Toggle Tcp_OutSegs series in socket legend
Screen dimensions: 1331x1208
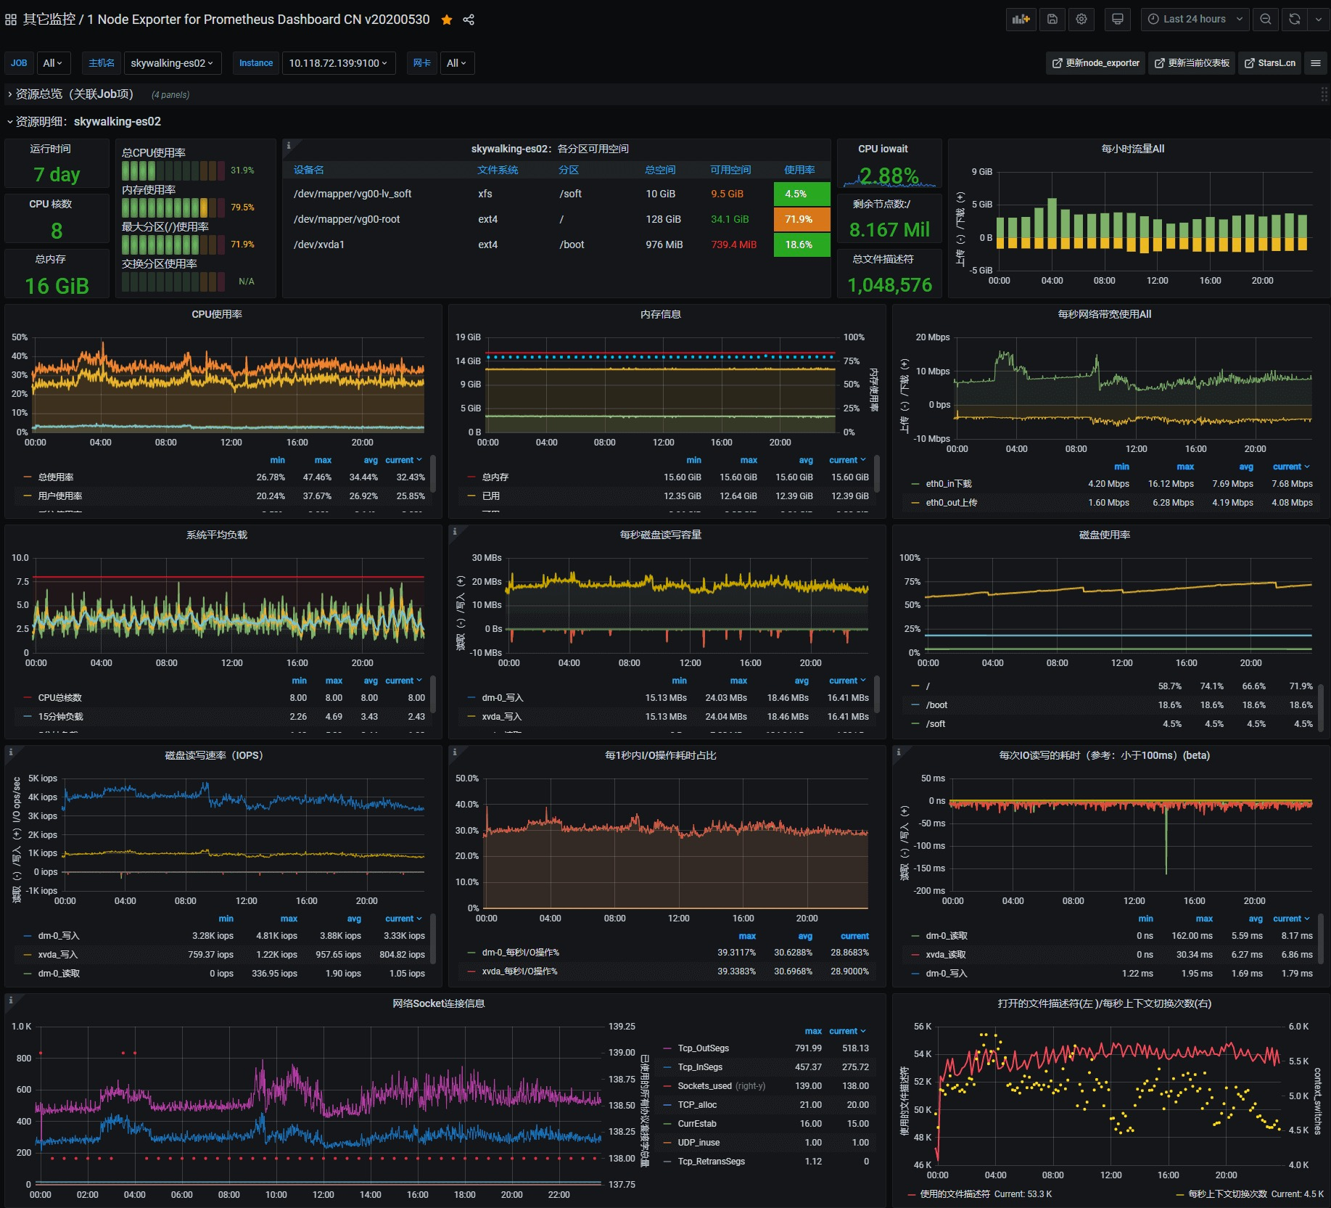point(703,1048)
